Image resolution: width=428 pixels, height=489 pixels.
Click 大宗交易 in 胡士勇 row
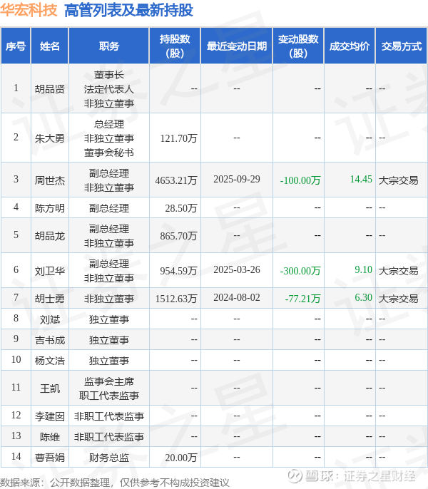398,299
